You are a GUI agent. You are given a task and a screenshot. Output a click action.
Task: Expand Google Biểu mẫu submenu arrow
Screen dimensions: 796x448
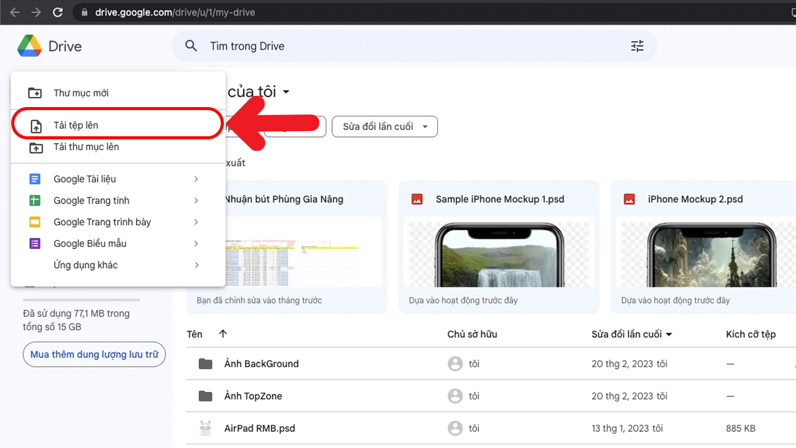point(196,243)
